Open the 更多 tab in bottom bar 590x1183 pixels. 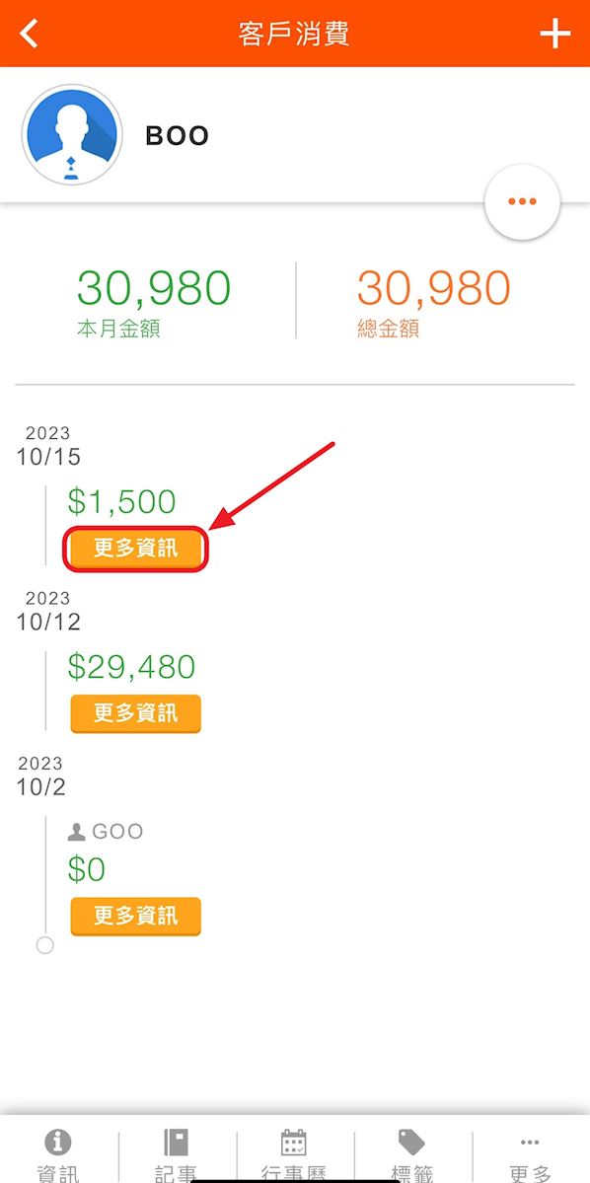coord(531,1154)
